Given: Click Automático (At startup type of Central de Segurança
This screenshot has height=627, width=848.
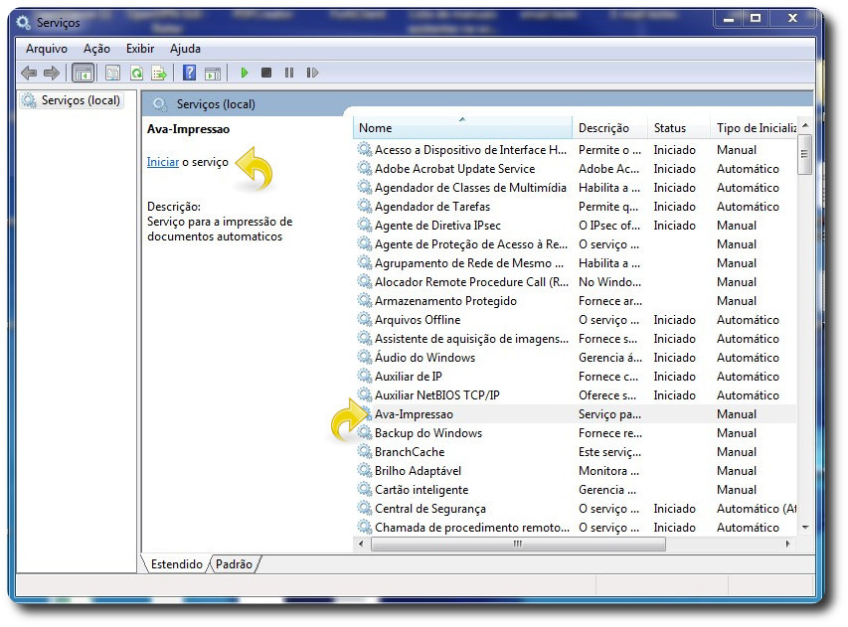Looking at the screenshot, I should [757, 509].
